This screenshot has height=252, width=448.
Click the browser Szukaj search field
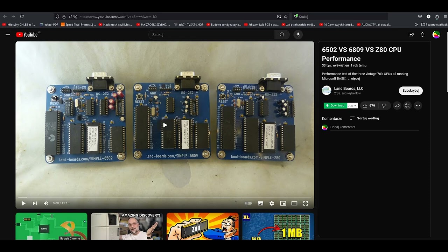pos(340,16)
